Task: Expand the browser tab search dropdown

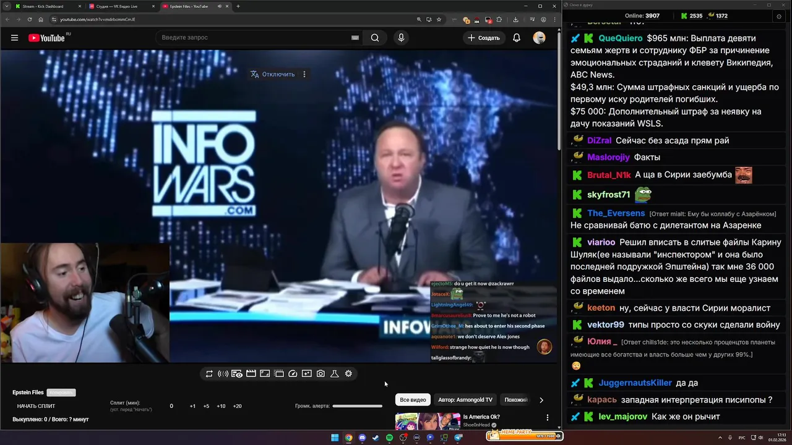Action: click(6, 6)
